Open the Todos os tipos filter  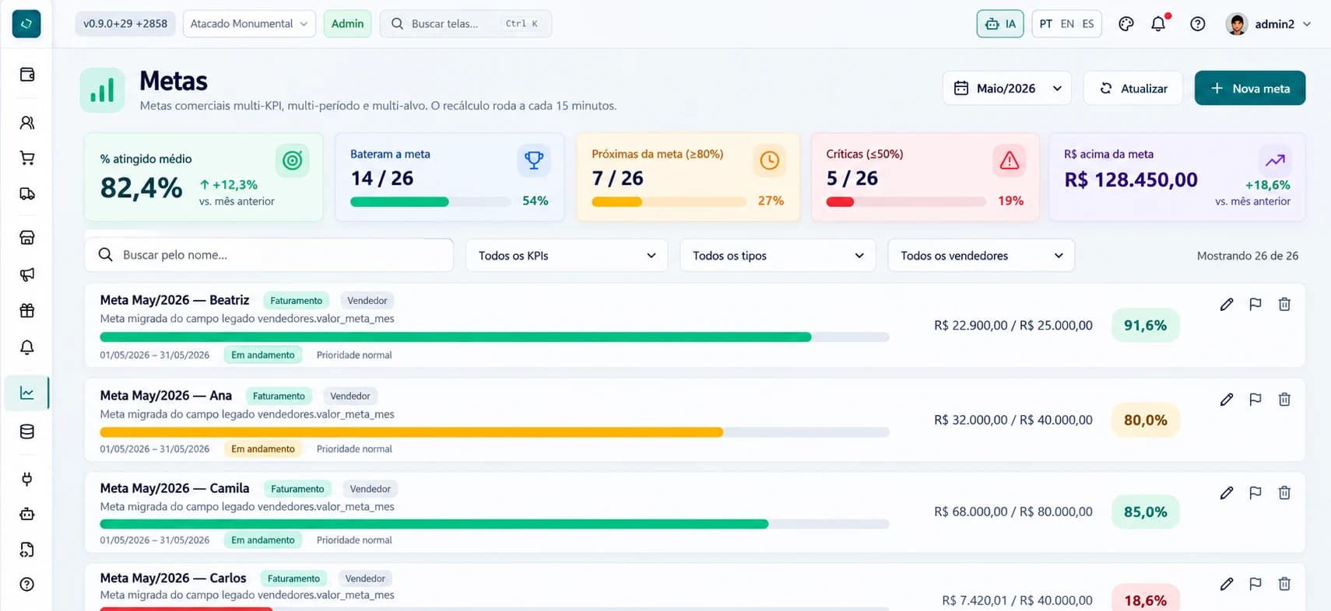778,256
